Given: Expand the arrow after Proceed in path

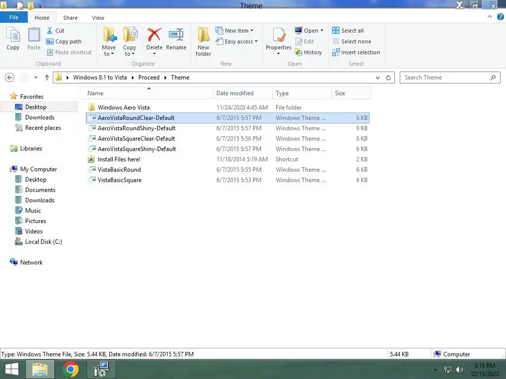Looking at the screenshot, I should [x=165, y=77].
